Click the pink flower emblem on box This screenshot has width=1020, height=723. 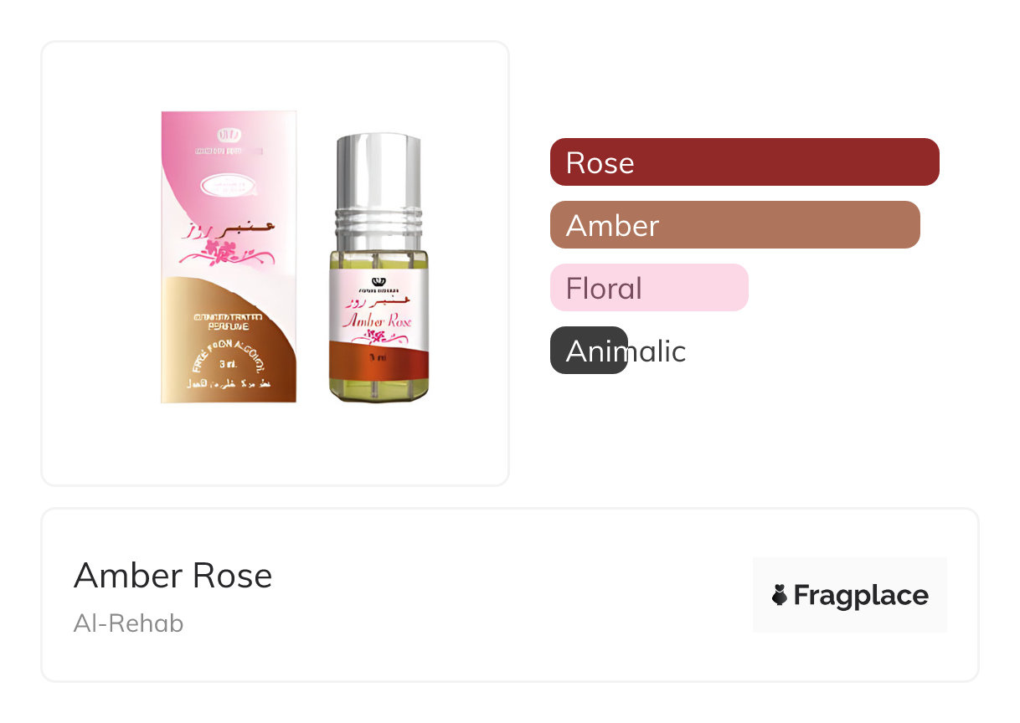pyautogui.click(x=222, y=249)
